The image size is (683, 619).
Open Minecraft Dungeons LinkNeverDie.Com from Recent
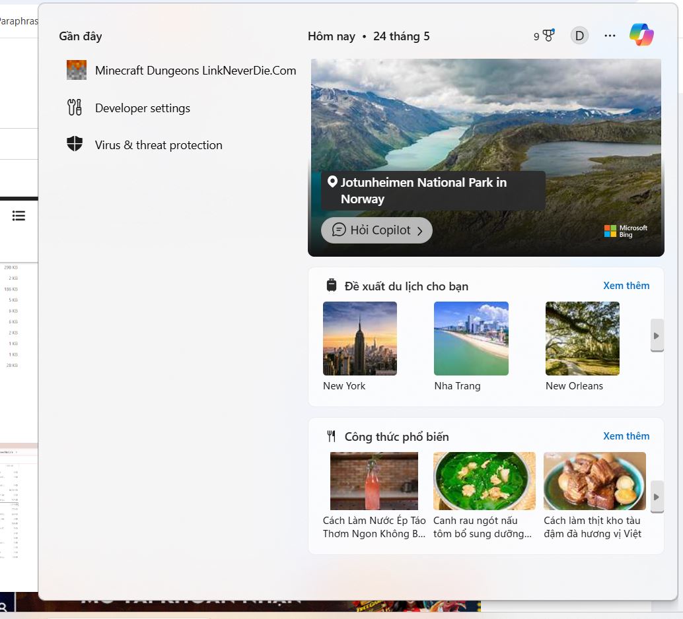[x=196, y=70]
